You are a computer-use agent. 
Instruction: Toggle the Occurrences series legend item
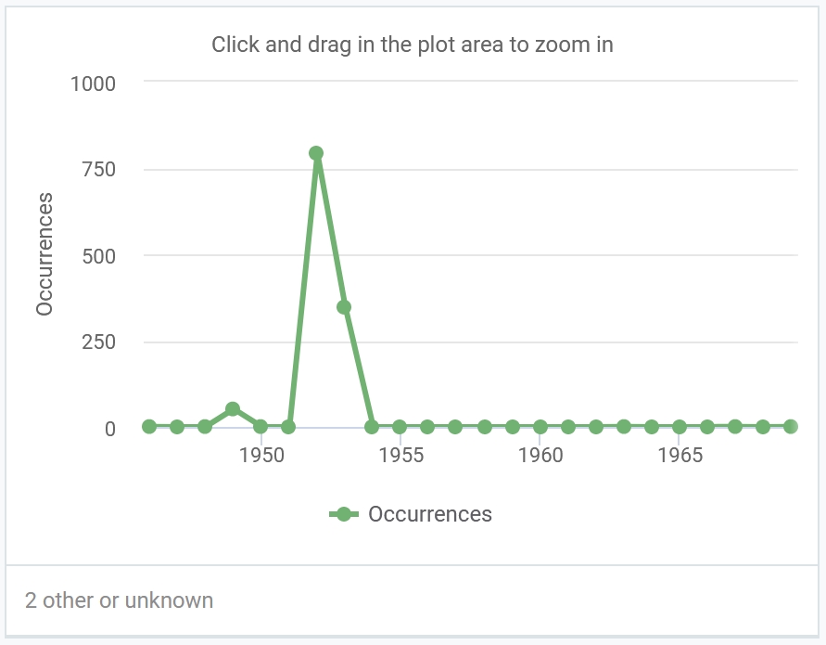tap(411, 514)
